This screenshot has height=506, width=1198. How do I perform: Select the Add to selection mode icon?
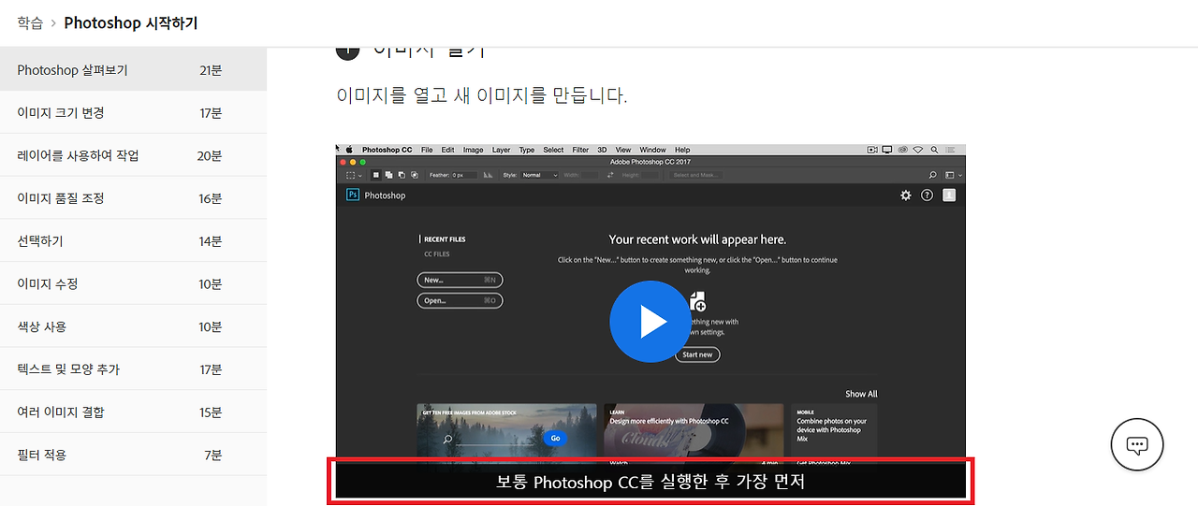tap(388, 175)
